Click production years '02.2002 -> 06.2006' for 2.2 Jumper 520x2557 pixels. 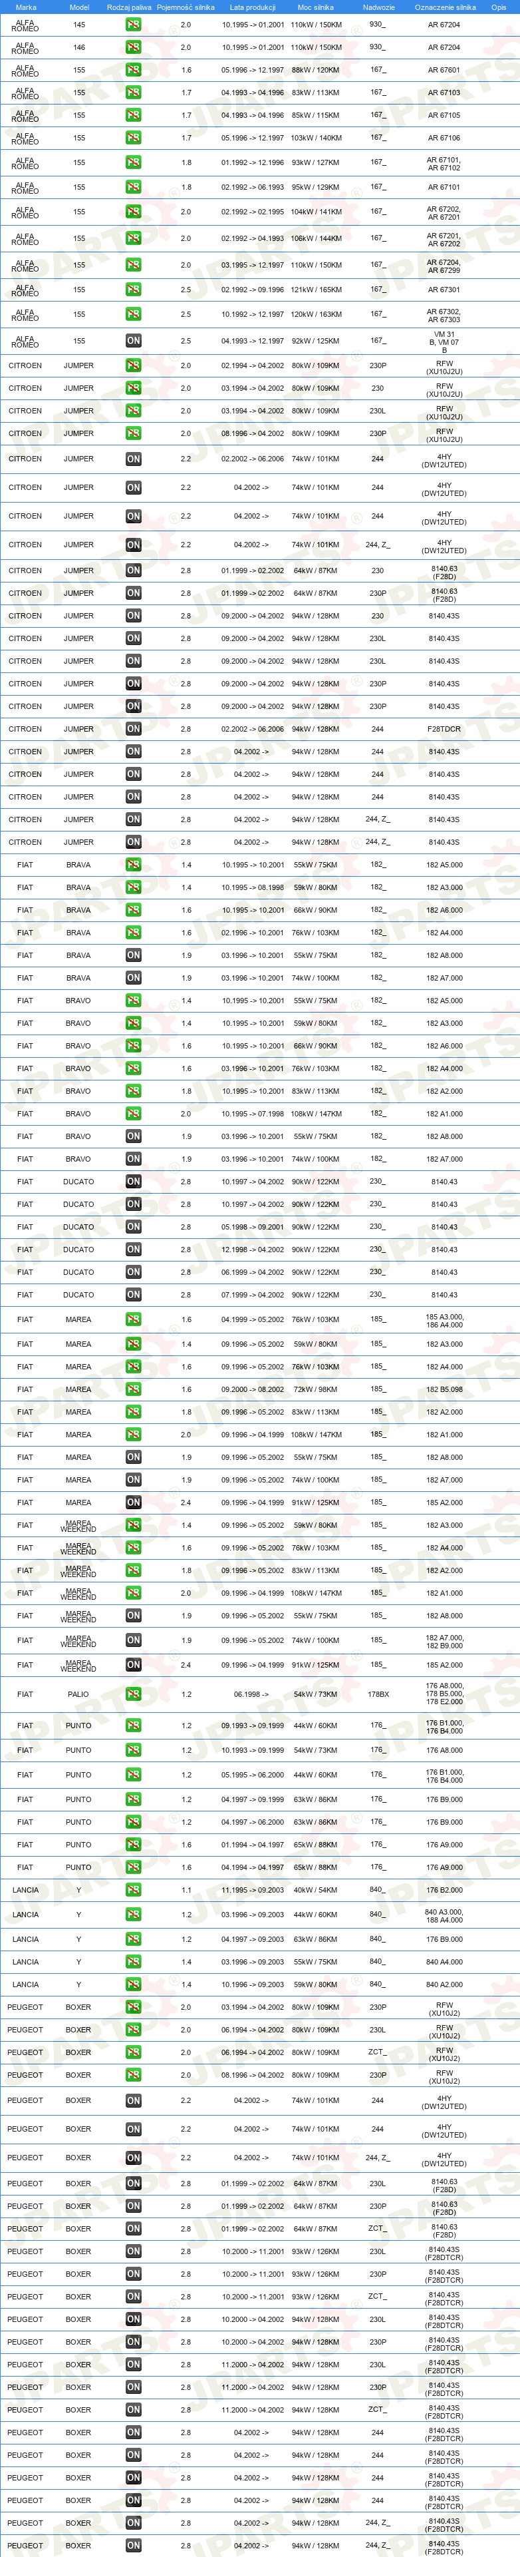pos(253,459)
